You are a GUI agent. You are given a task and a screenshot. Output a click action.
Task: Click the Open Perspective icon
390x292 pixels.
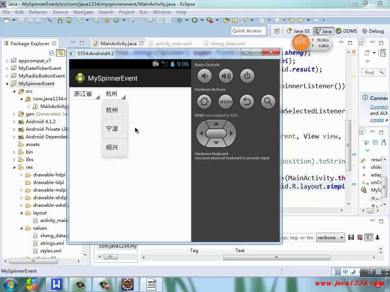click(277, 31)
